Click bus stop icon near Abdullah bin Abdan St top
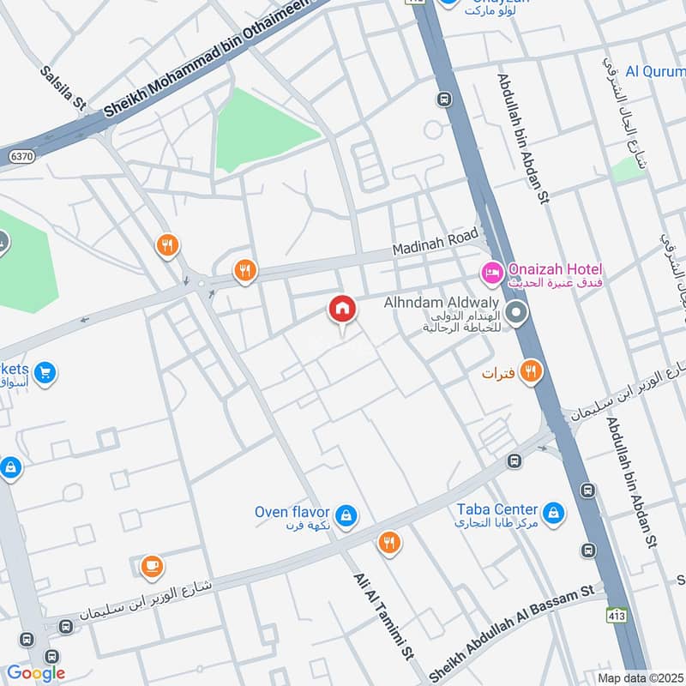686x686 pixels. 444,99
